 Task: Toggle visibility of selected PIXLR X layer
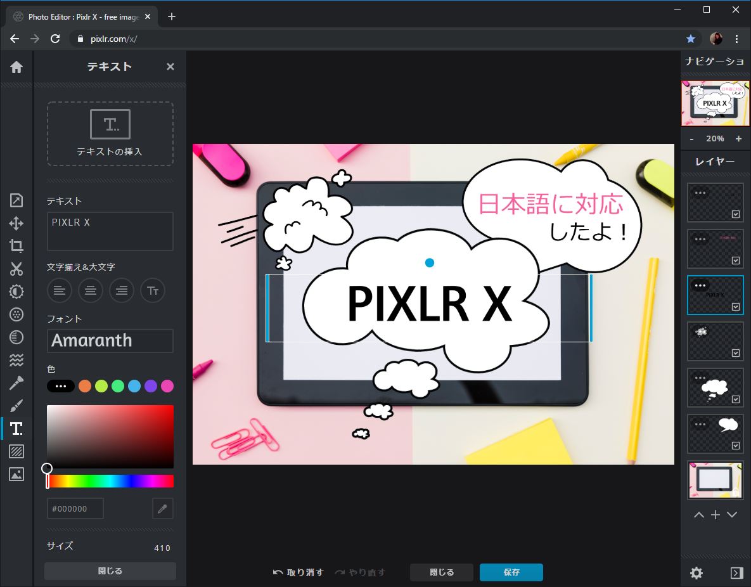[736, 307]
